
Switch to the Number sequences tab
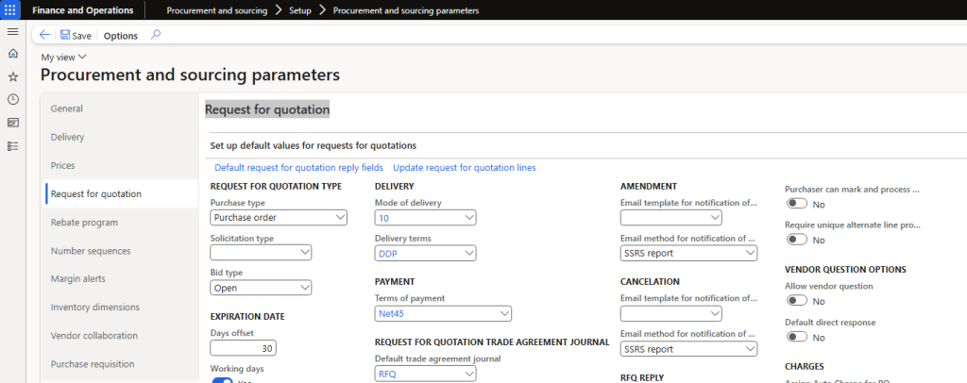pyautogui.click(x=91, y=251)
